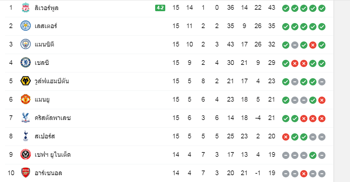Click the Arsenal club crest icon
The image size is (350, 182).
[26, 173]
